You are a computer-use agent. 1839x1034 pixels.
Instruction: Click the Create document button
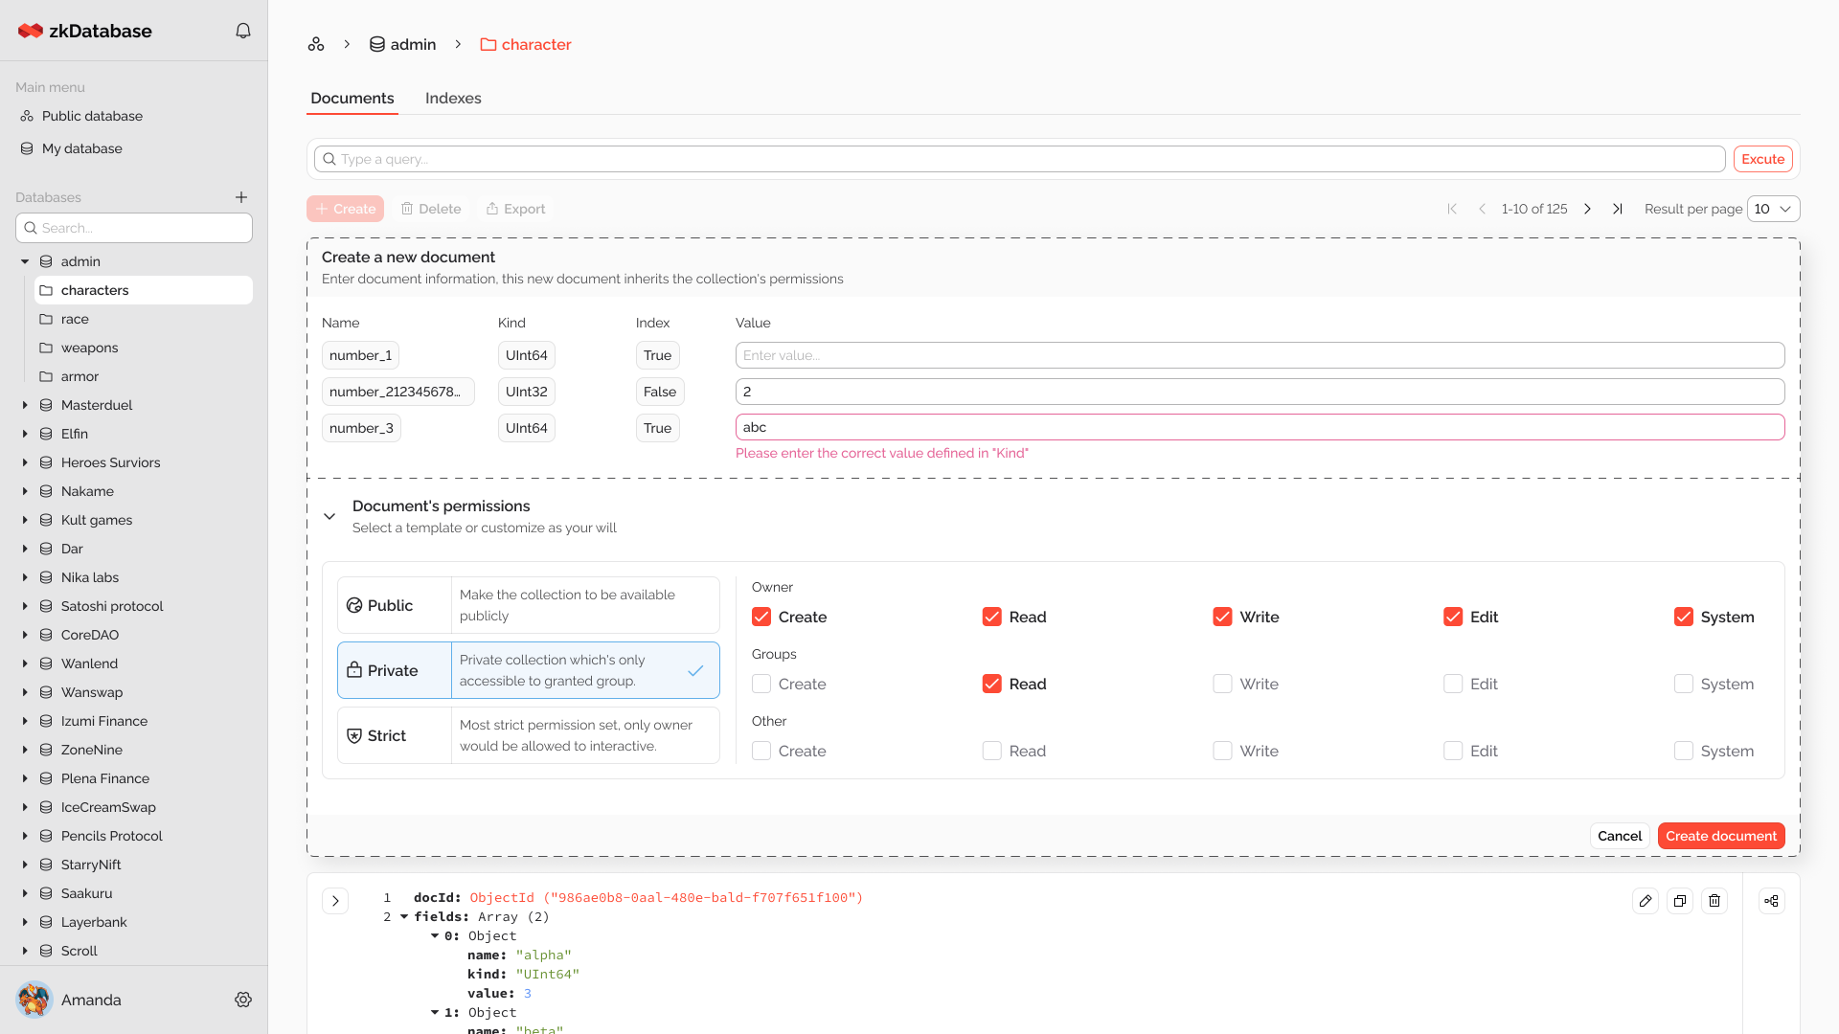pyautogui.click(x=1721, y=836)
